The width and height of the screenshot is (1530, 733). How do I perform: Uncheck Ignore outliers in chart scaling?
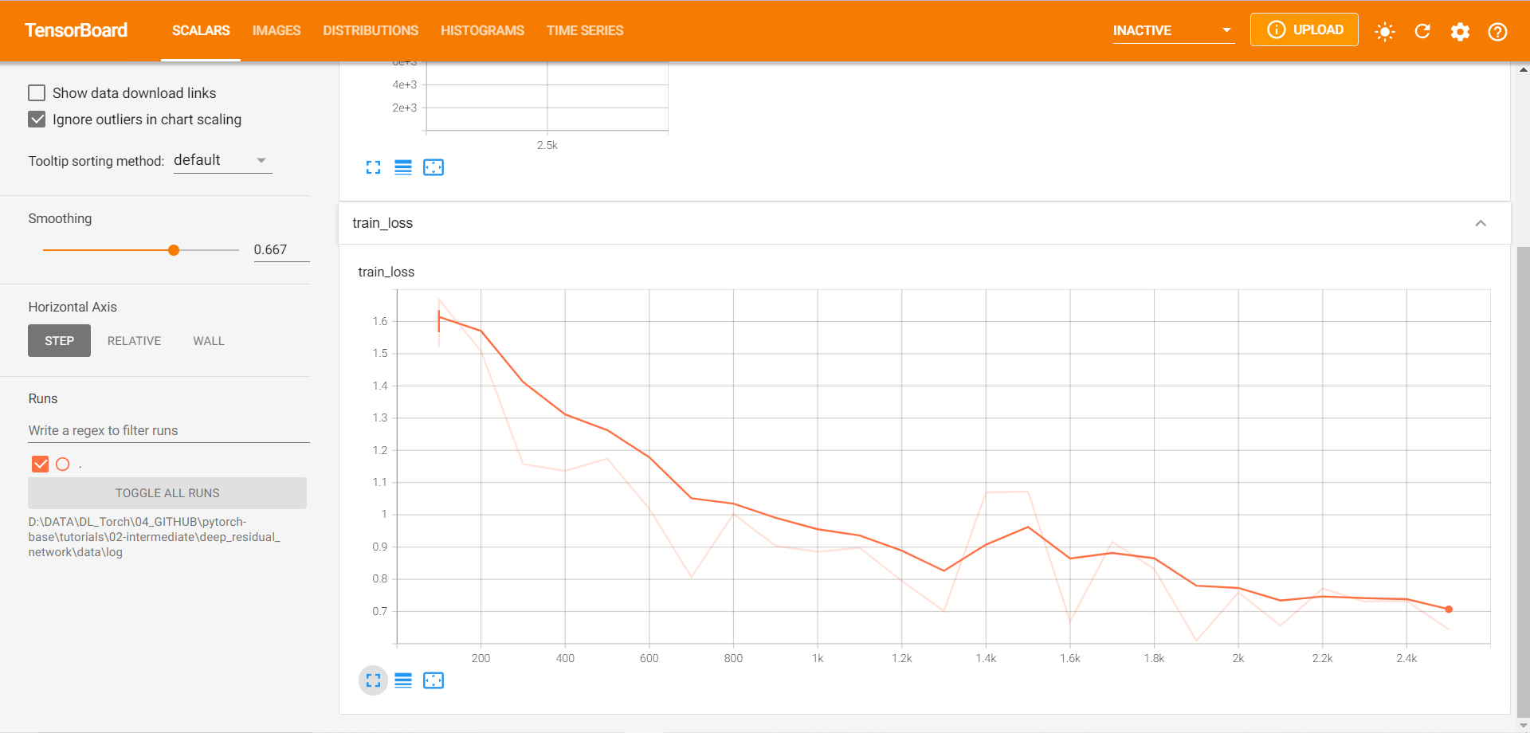(x=37, y=120)
